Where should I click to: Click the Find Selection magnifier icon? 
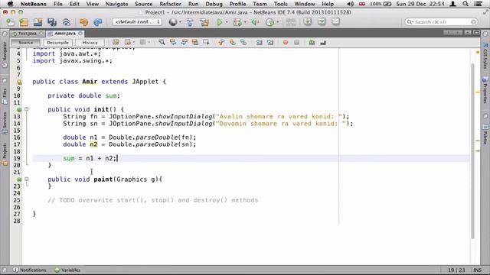click(162, 42)
